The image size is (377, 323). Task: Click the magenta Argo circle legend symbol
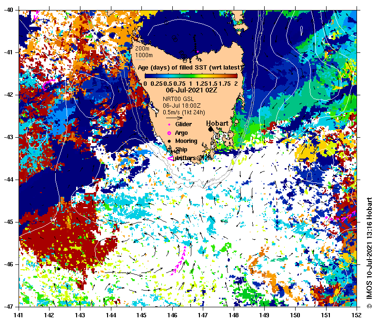pyautogui.click(x=169, y=133)
